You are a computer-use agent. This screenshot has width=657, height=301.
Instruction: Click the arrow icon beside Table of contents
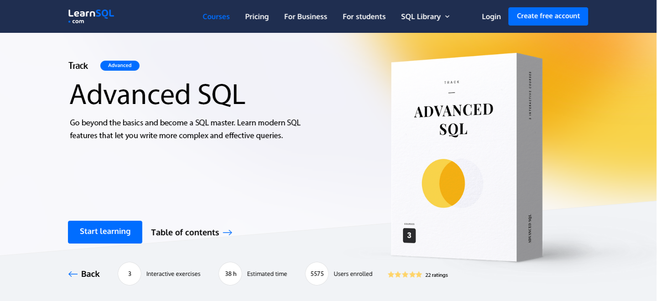point(227,233)
